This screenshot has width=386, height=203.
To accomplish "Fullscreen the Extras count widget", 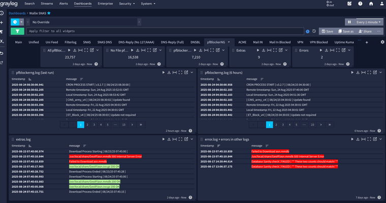I will click(x=275, y=50).
